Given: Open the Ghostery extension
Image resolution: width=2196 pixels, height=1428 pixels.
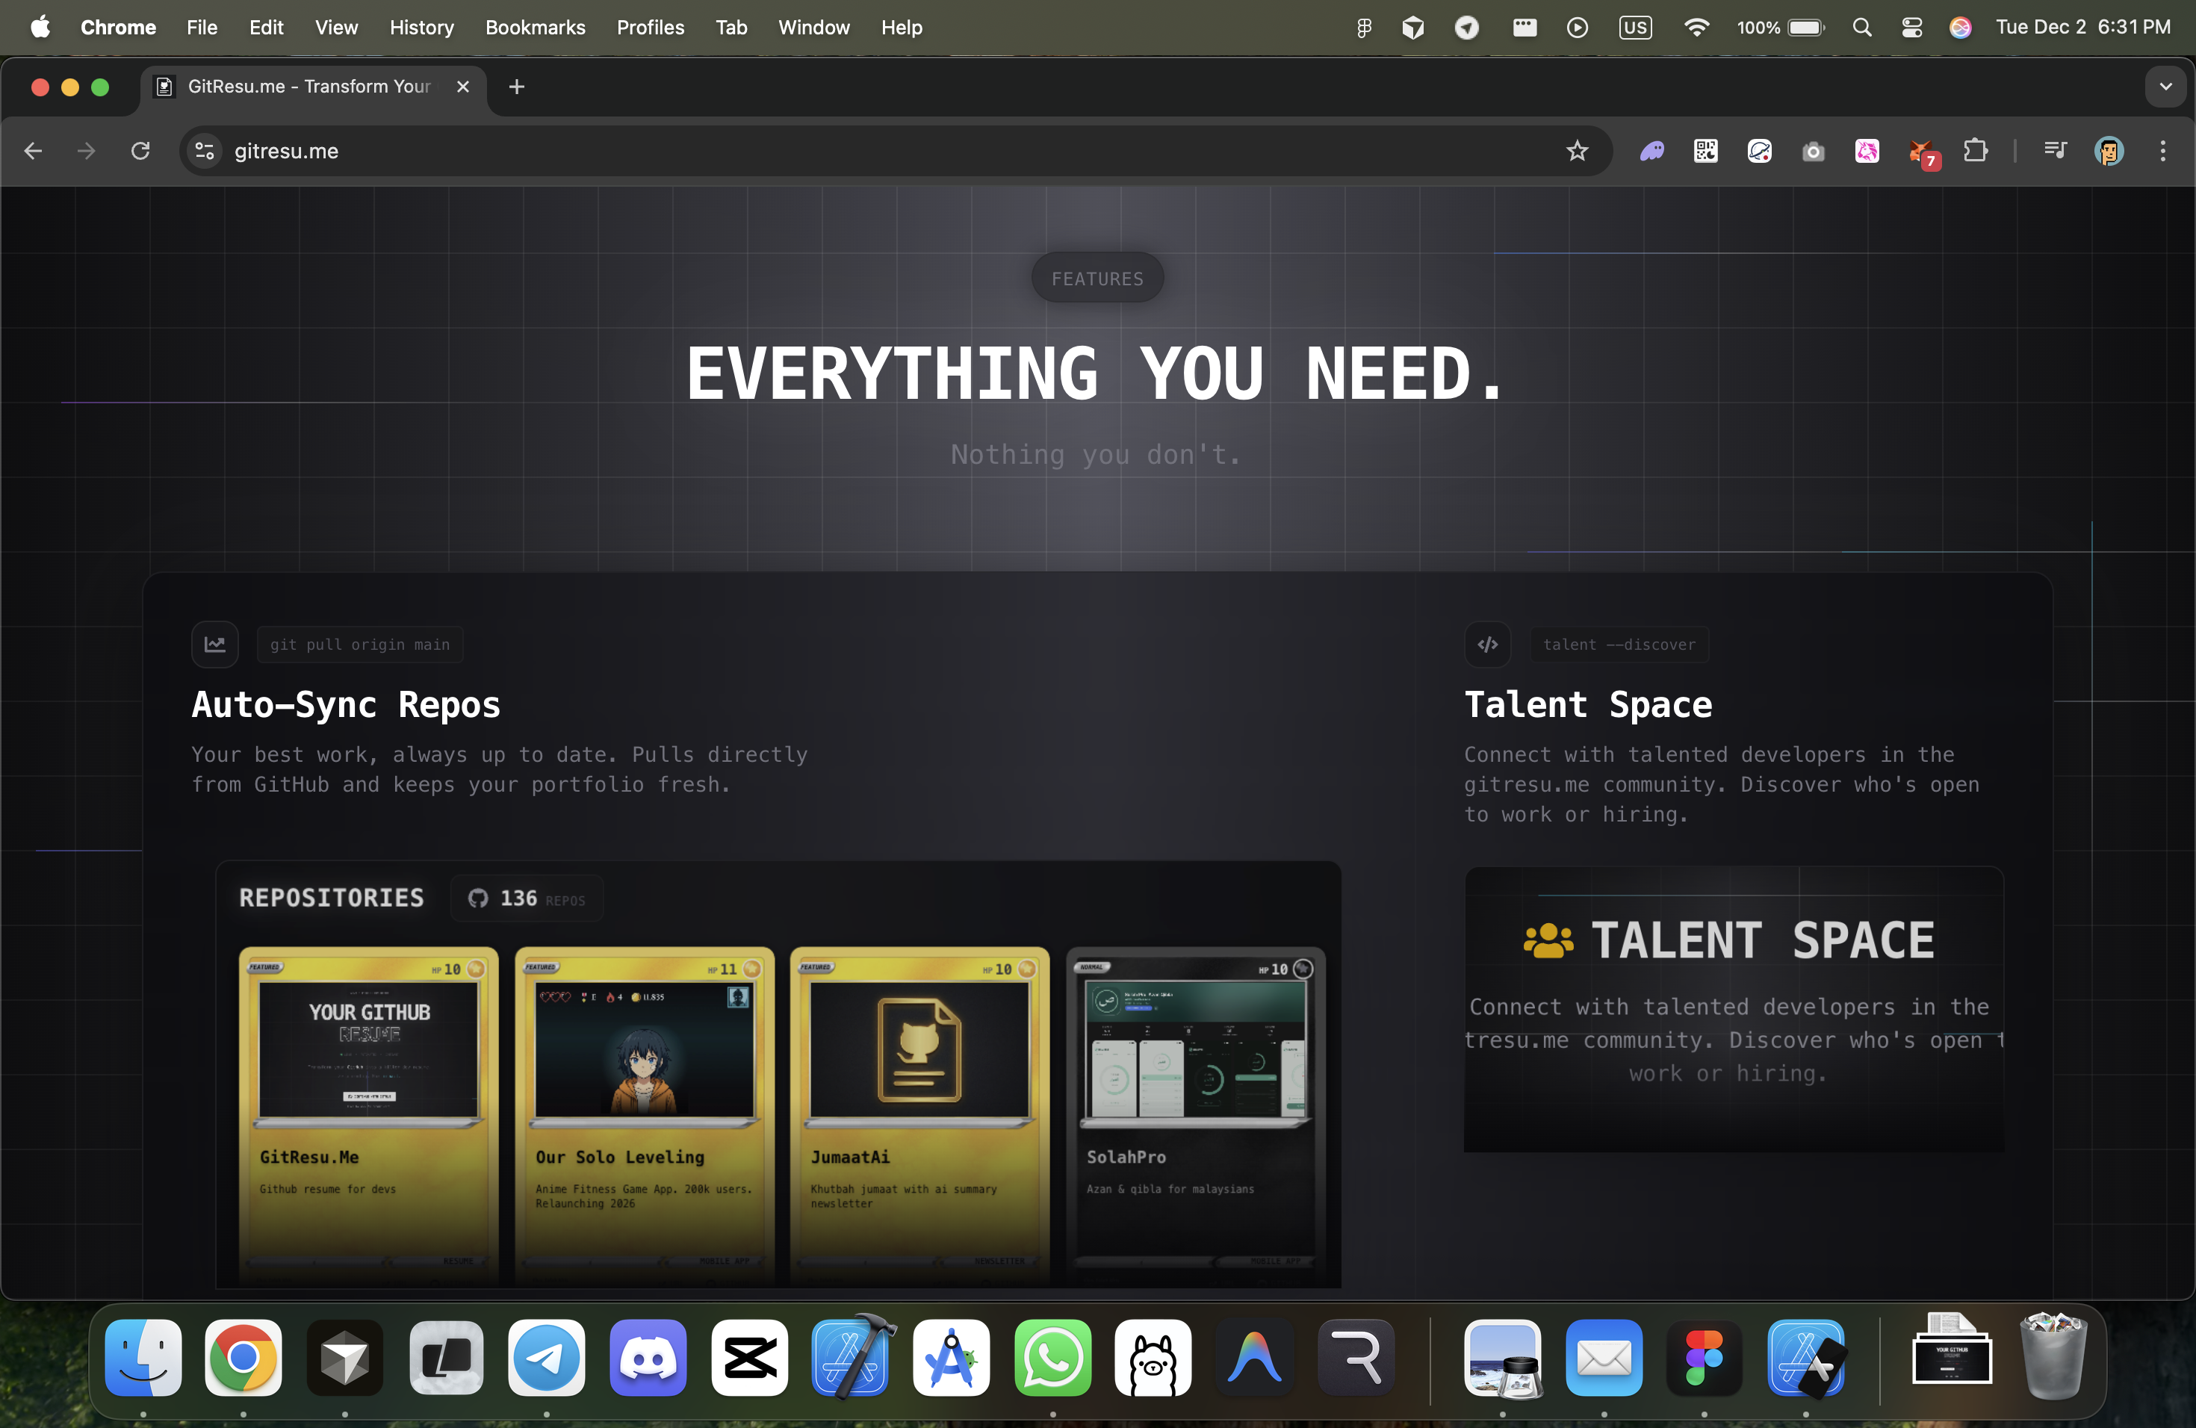Looking at the screenshot, I should 1651,152.
